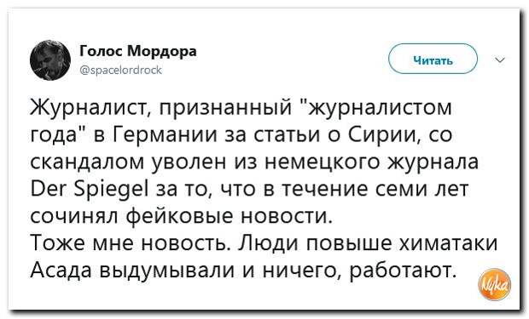Click the sentence Тоже мне новость
Viewport: 529px width, 319px height.
click(131, 243)
